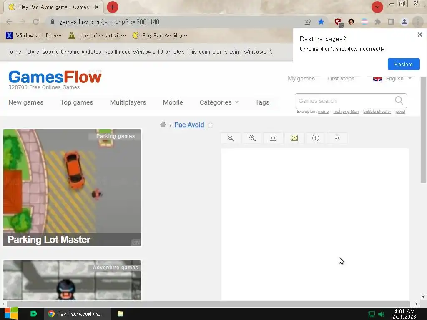The width and height of the screenshot is (427, 320).
Task: Click the home breadcrumb icon
Action: [163, 125]
